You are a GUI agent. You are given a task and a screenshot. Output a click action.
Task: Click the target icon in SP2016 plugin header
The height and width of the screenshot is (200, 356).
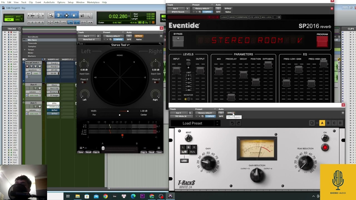tap(332, 9)
